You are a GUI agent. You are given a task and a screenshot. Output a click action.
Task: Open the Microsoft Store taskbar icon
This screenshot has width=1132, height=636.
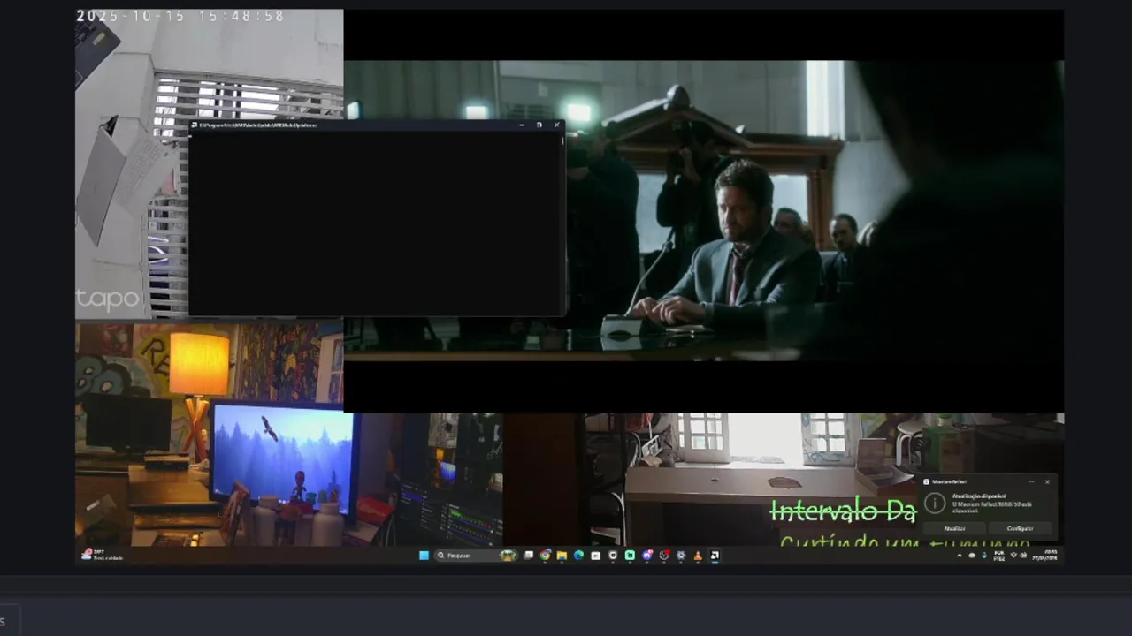point(595,556)
